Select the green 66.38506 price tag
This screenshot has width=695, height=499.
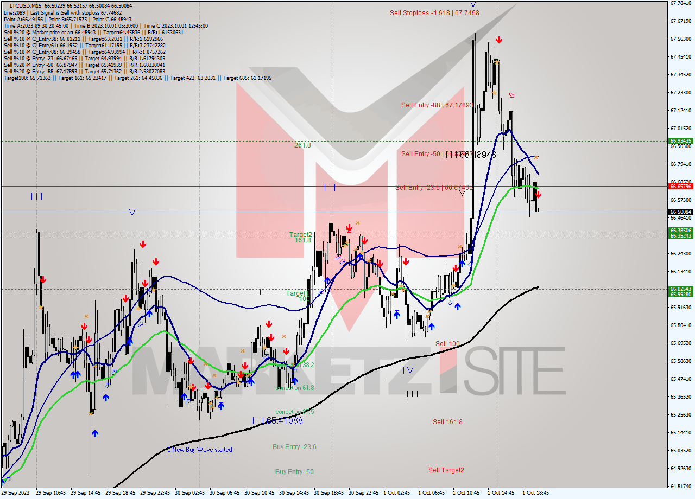[x=681, y=230]
